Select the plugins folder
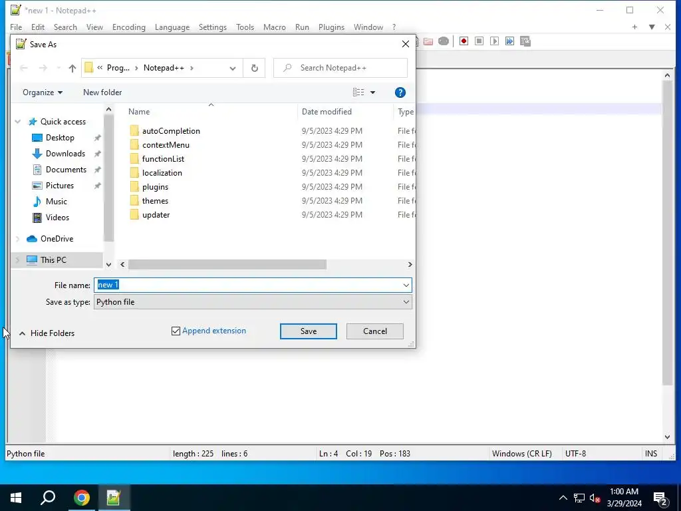 click(x=155, y=187)
